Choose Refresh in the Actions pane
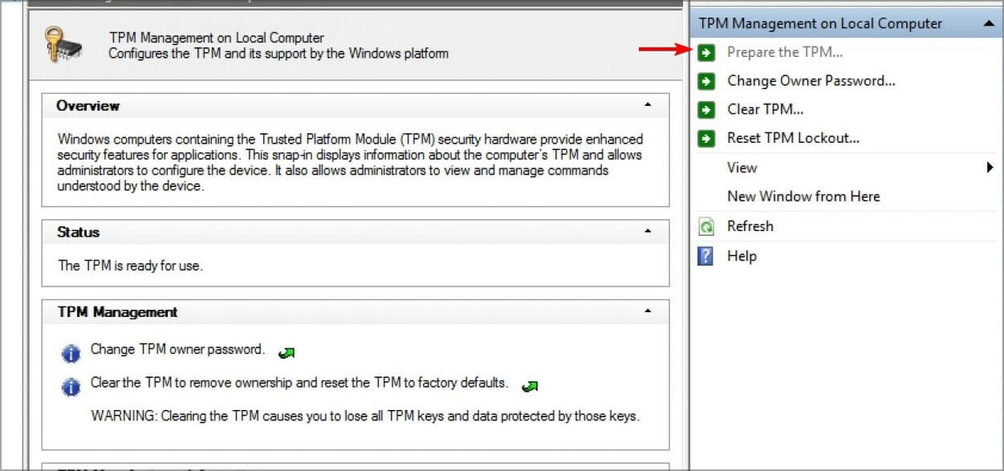1004x471 pixels. (x=750, y=226)
